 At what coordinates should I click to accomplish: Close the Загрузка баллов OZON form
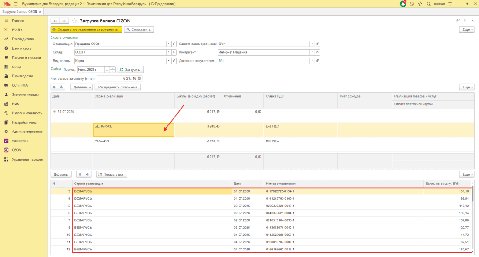(472, 21)
